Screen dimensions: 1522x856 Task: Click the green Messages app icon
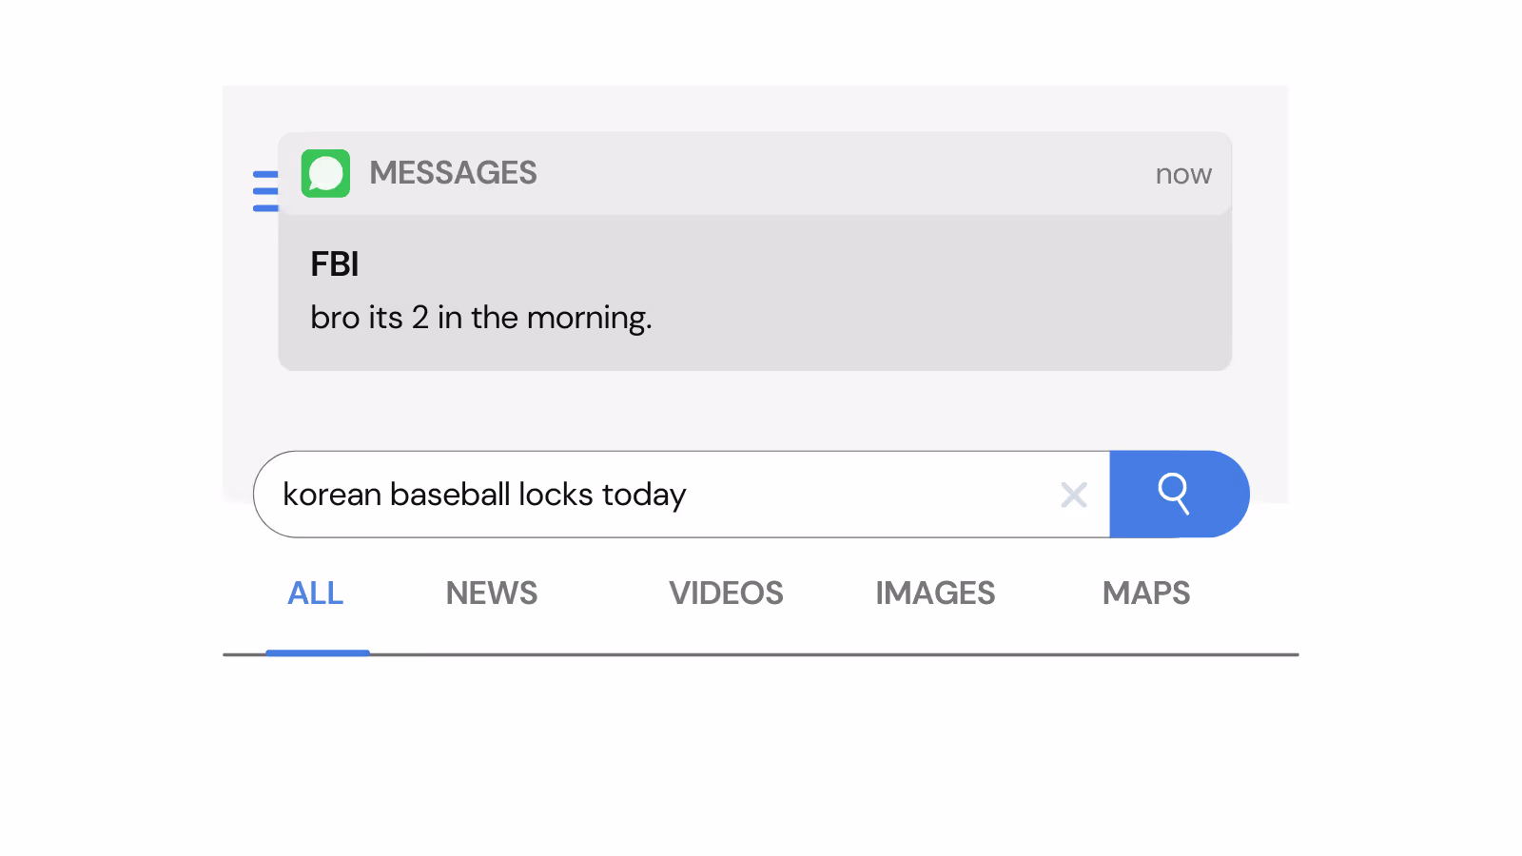pos(325,173)
